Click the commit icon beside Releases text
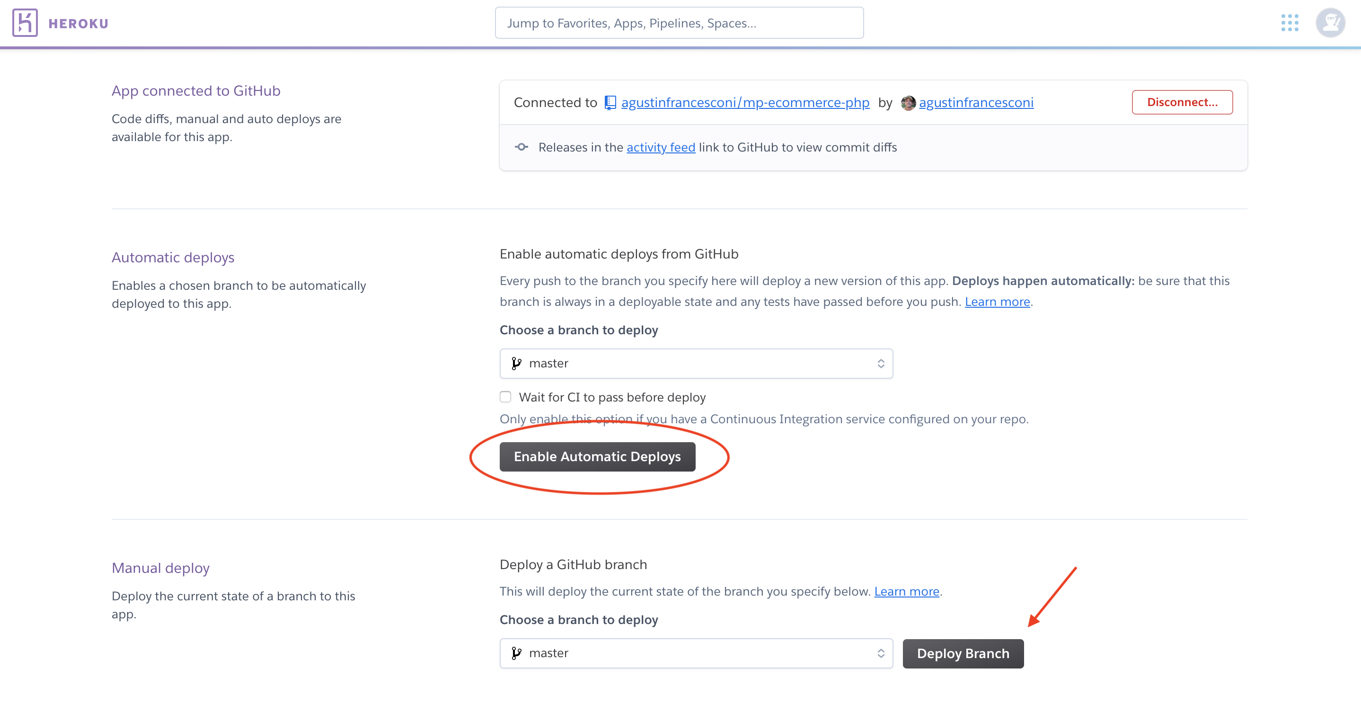This screenshot has height=713, width=1361. 521,147
